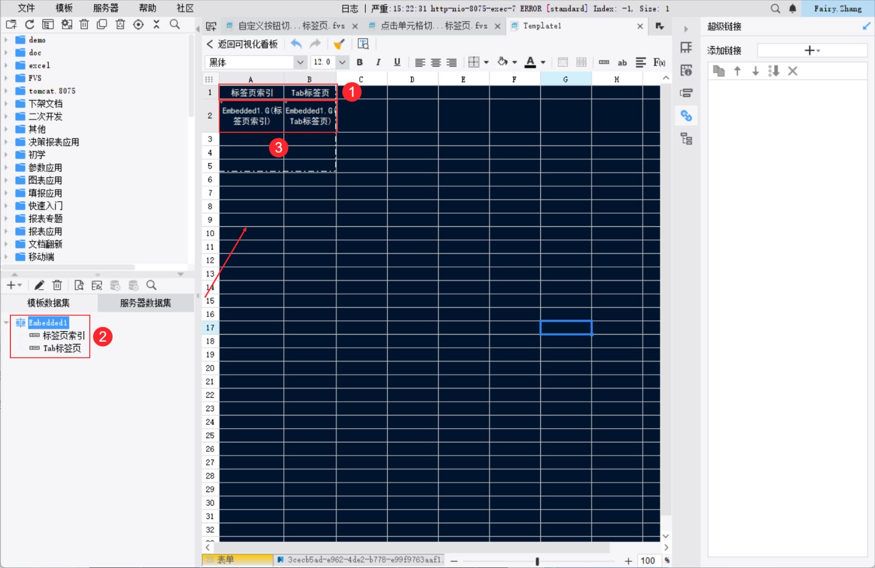This screenshot has height=568, width=875.
Task: Click the remove link X icon
Action: point(792,71)
